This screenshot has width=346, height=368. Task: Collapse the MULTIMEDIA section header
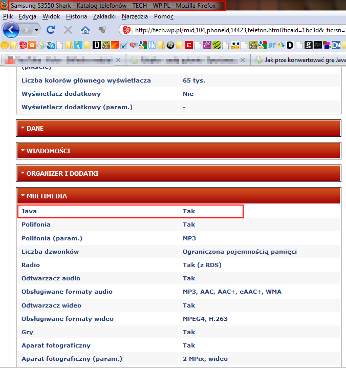point(179,196)
